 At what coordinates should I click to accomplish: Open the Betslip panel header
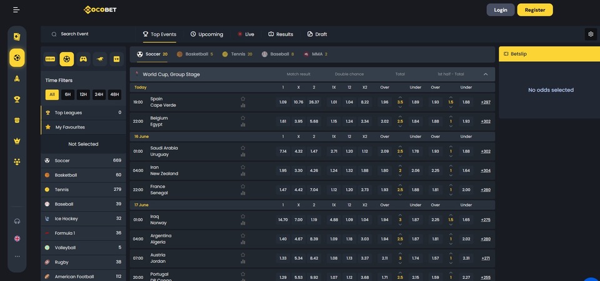coord(549,54)
